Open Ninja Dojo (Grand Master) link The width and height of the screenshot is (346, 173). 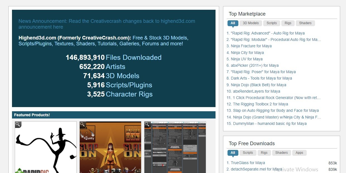pyautogui.click(x=277, y=117)
